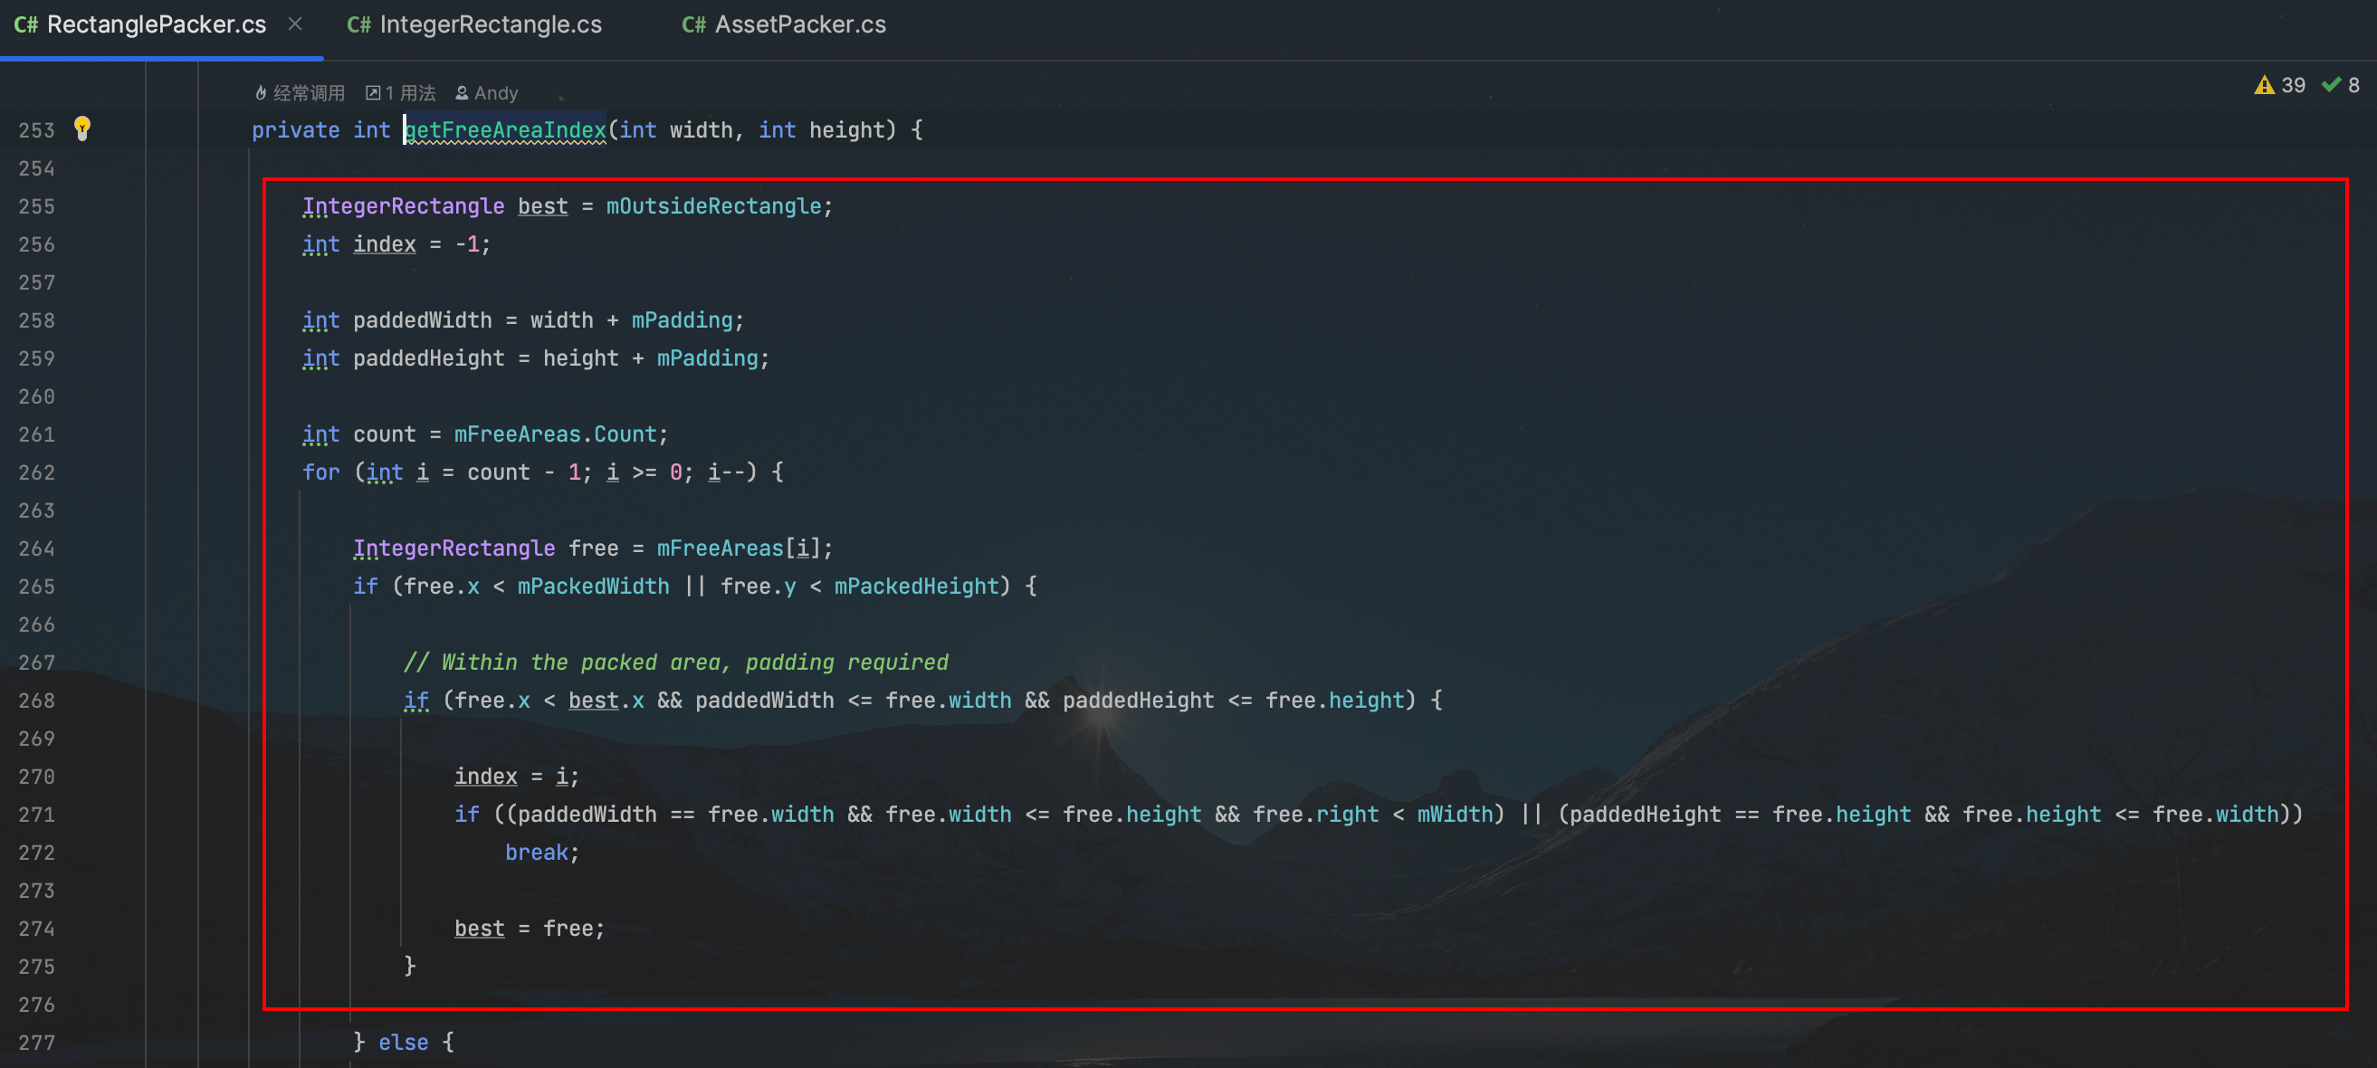Screen dimensions: 2377x1068
Task: Click the 'private' keyword on line 253
Action: (x=296, y=130)
